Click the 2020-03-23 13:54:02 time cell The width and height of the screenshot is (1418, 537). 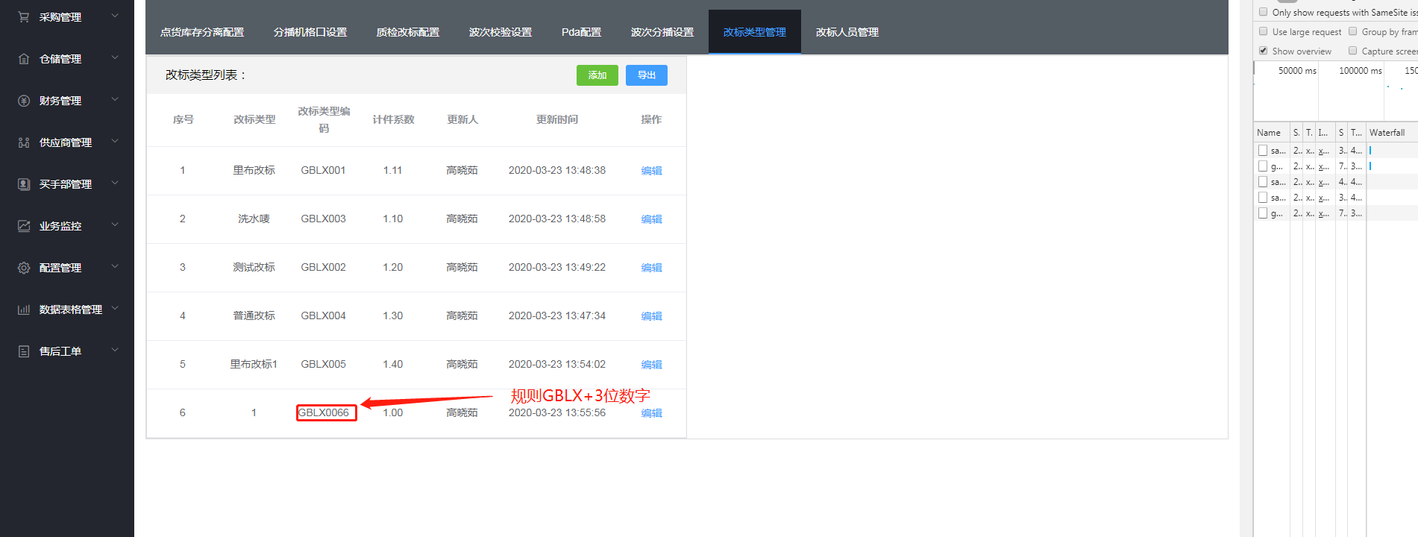point(557,364)
